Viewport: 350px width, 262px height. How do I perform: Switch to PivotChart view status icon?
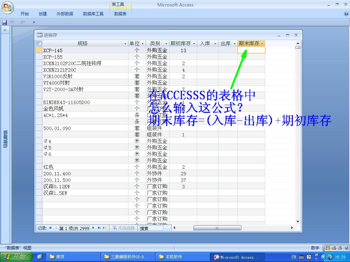[340, 248]
